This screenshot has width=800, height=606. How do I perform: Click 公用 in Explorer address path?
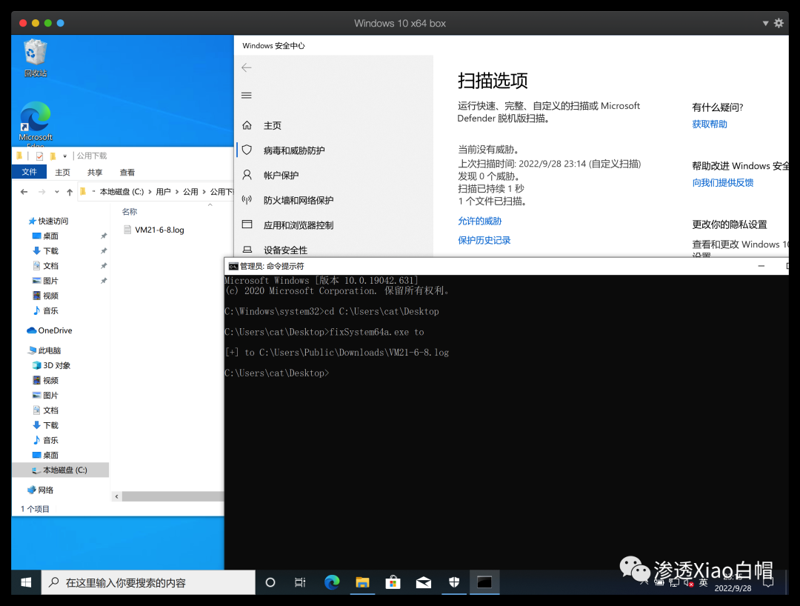pyautogui.click(x=190, y=192)
